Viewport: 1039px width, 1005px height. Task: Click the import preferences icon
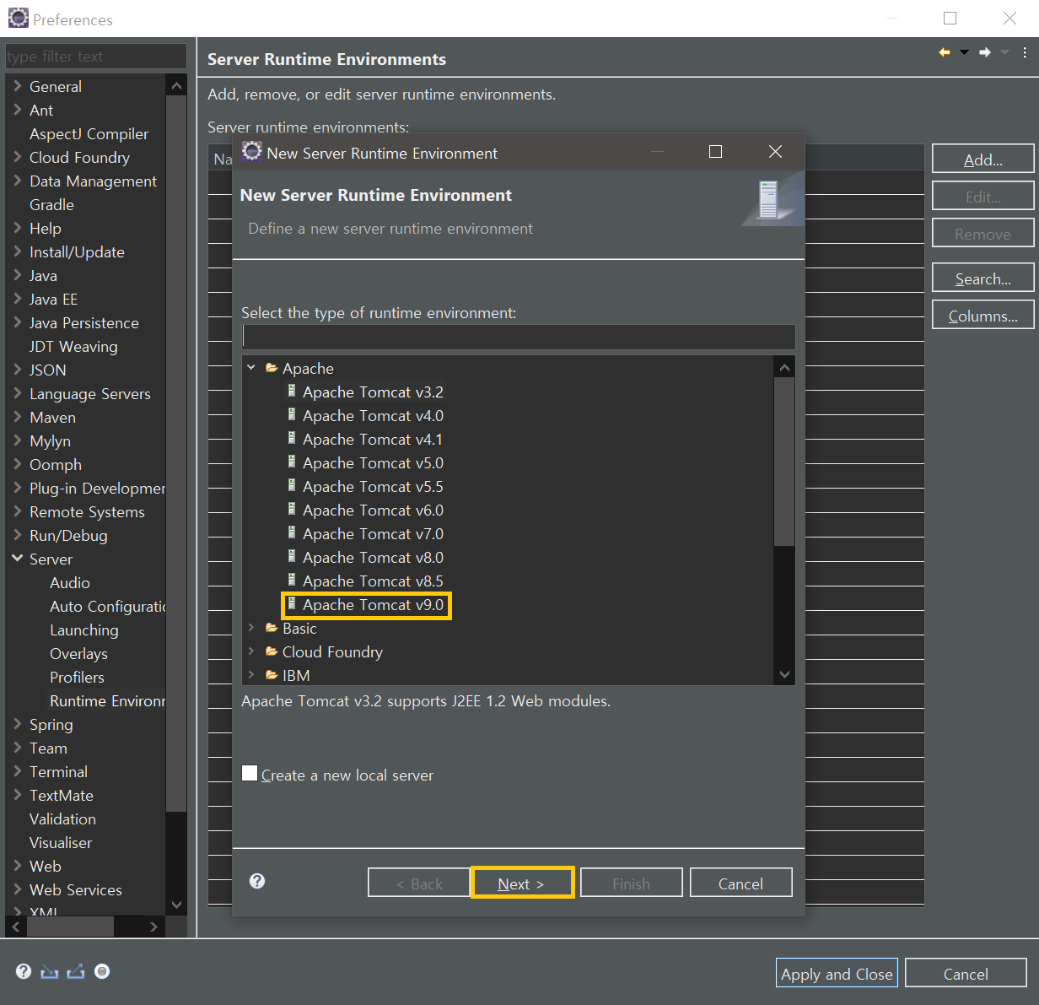[x=50, y=972]
